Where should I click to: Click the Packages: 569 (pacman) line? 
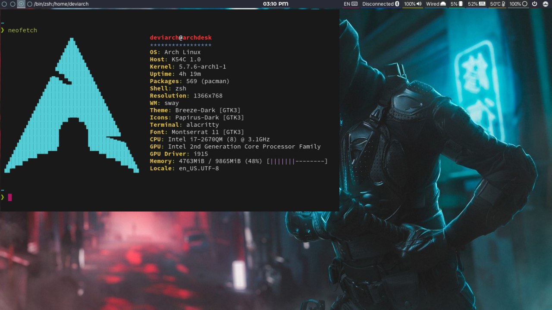(190, 81)
